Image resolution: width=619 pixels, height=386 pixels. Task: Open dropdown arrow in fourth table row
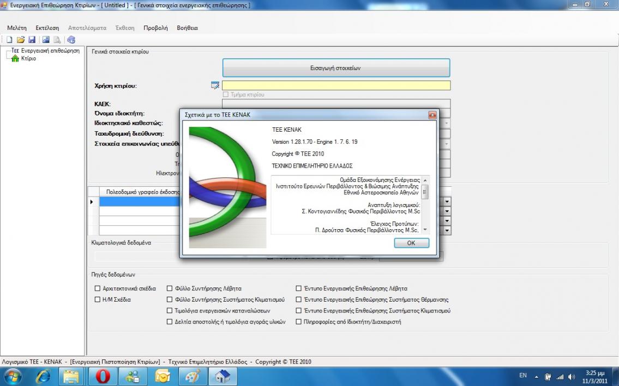coord(447,230)
